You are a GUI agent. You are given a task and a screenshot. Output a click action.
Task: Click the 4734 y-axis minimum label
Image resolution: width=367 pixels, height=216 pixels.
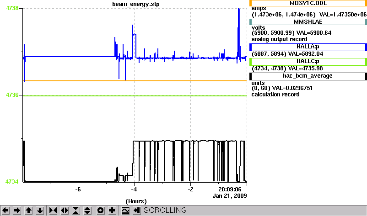click(12, 182)
